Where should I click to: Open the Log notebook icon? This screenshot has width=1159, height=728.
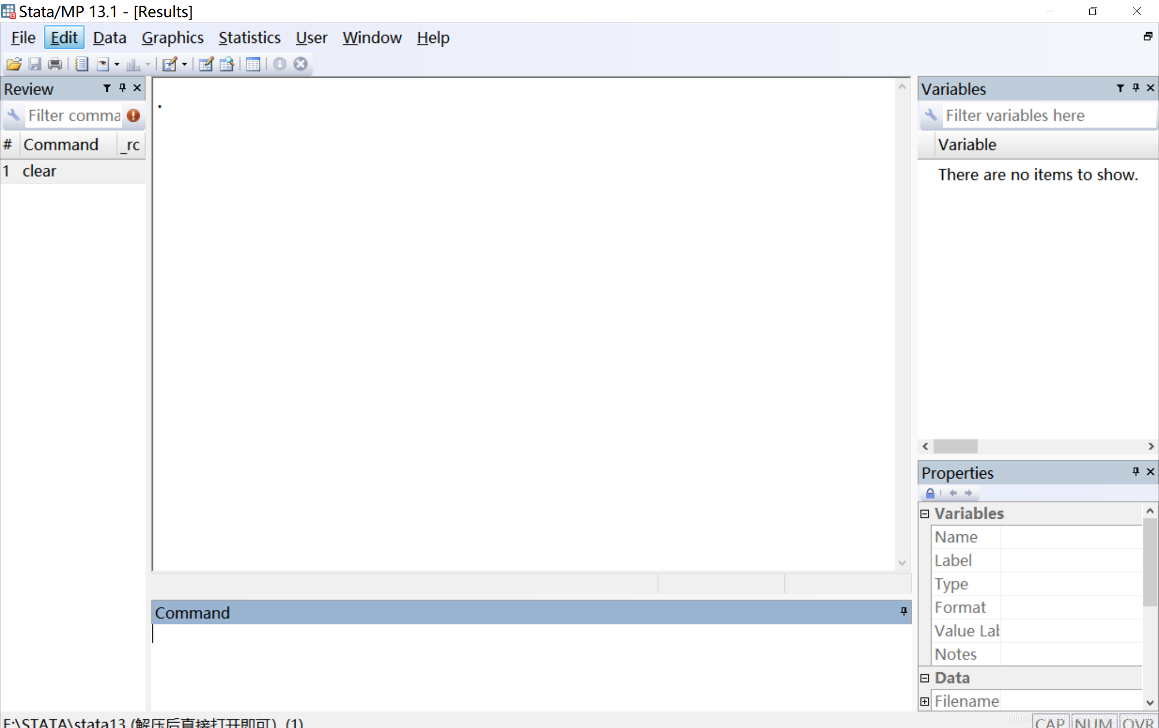pos(81,64)
